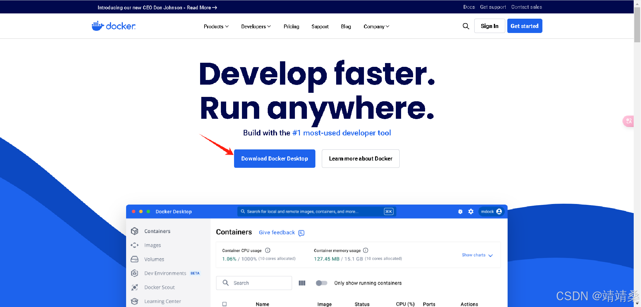
Task: Open the Pricing page
Action: click(291, 27)
